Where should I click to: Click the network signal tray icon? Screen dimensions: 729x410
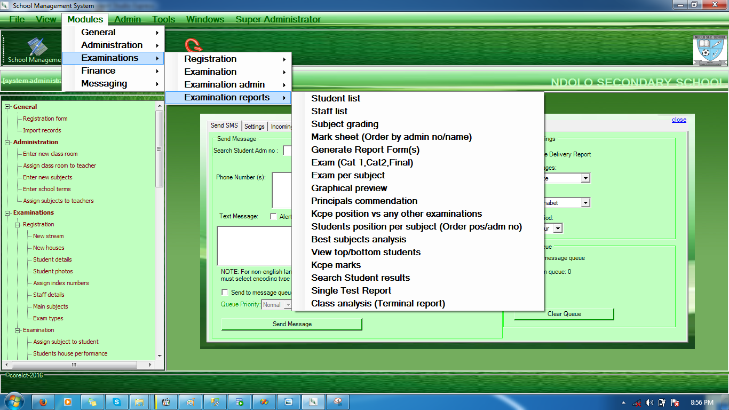pyautogui.click(x=637, y=403)
